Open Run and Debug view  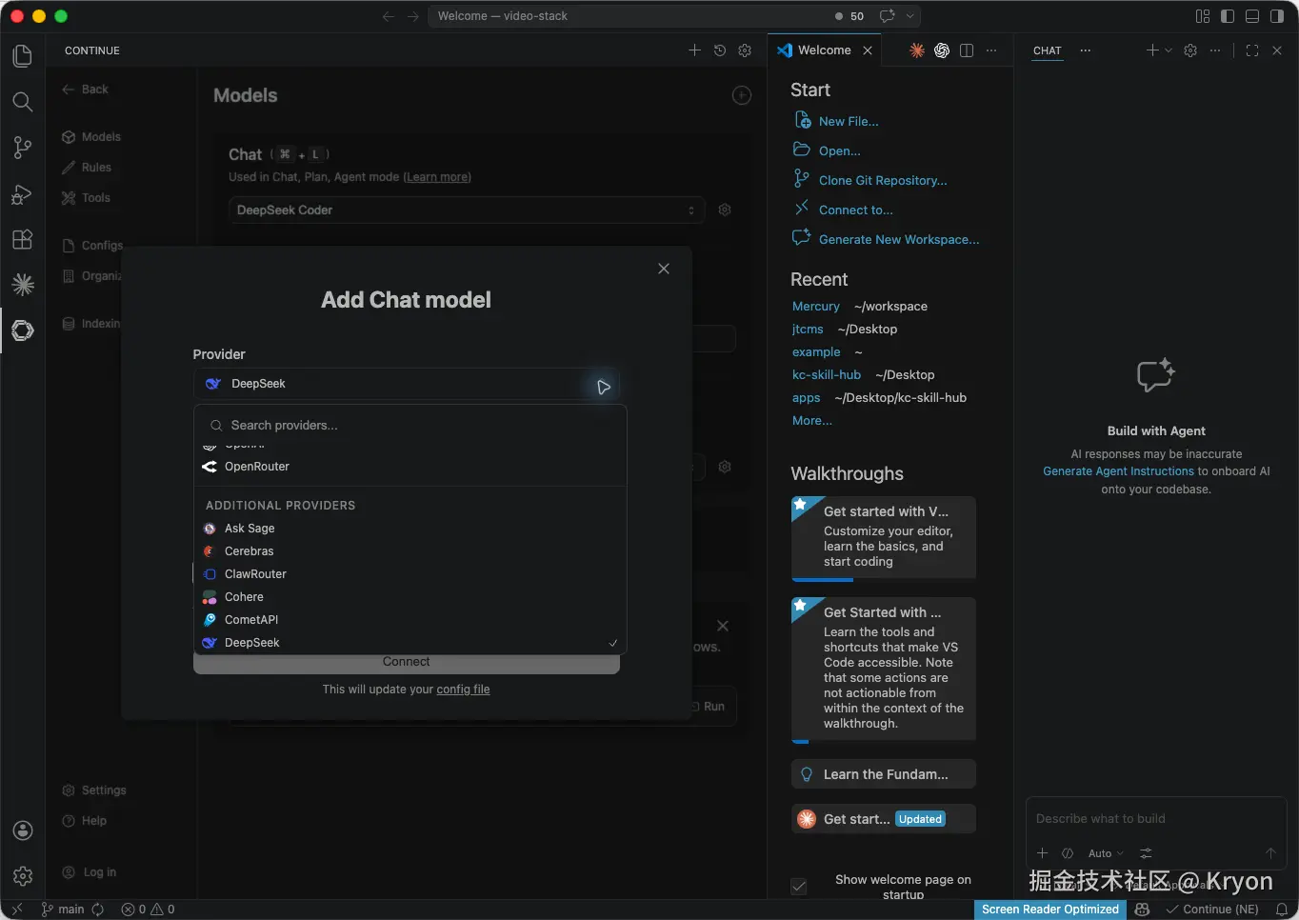coord(23,193)
